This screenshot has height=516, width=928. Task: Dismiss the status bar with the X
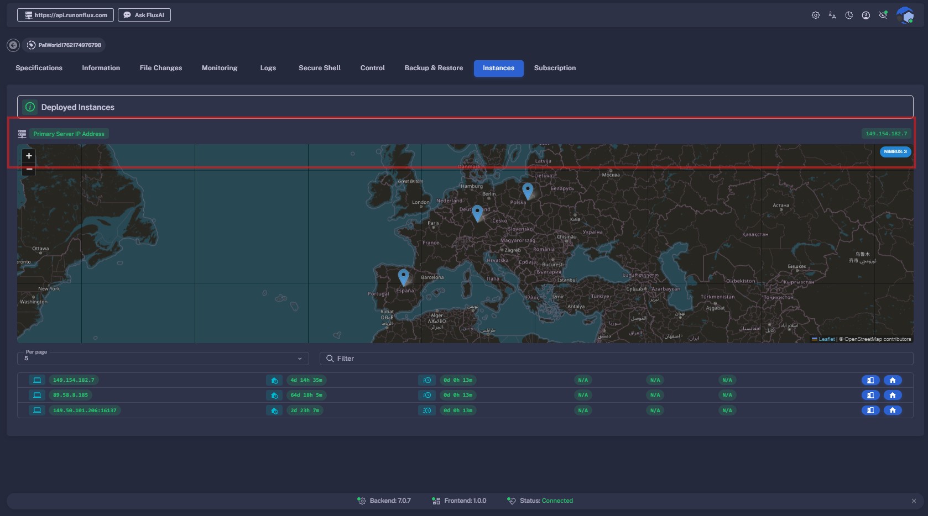914,501
